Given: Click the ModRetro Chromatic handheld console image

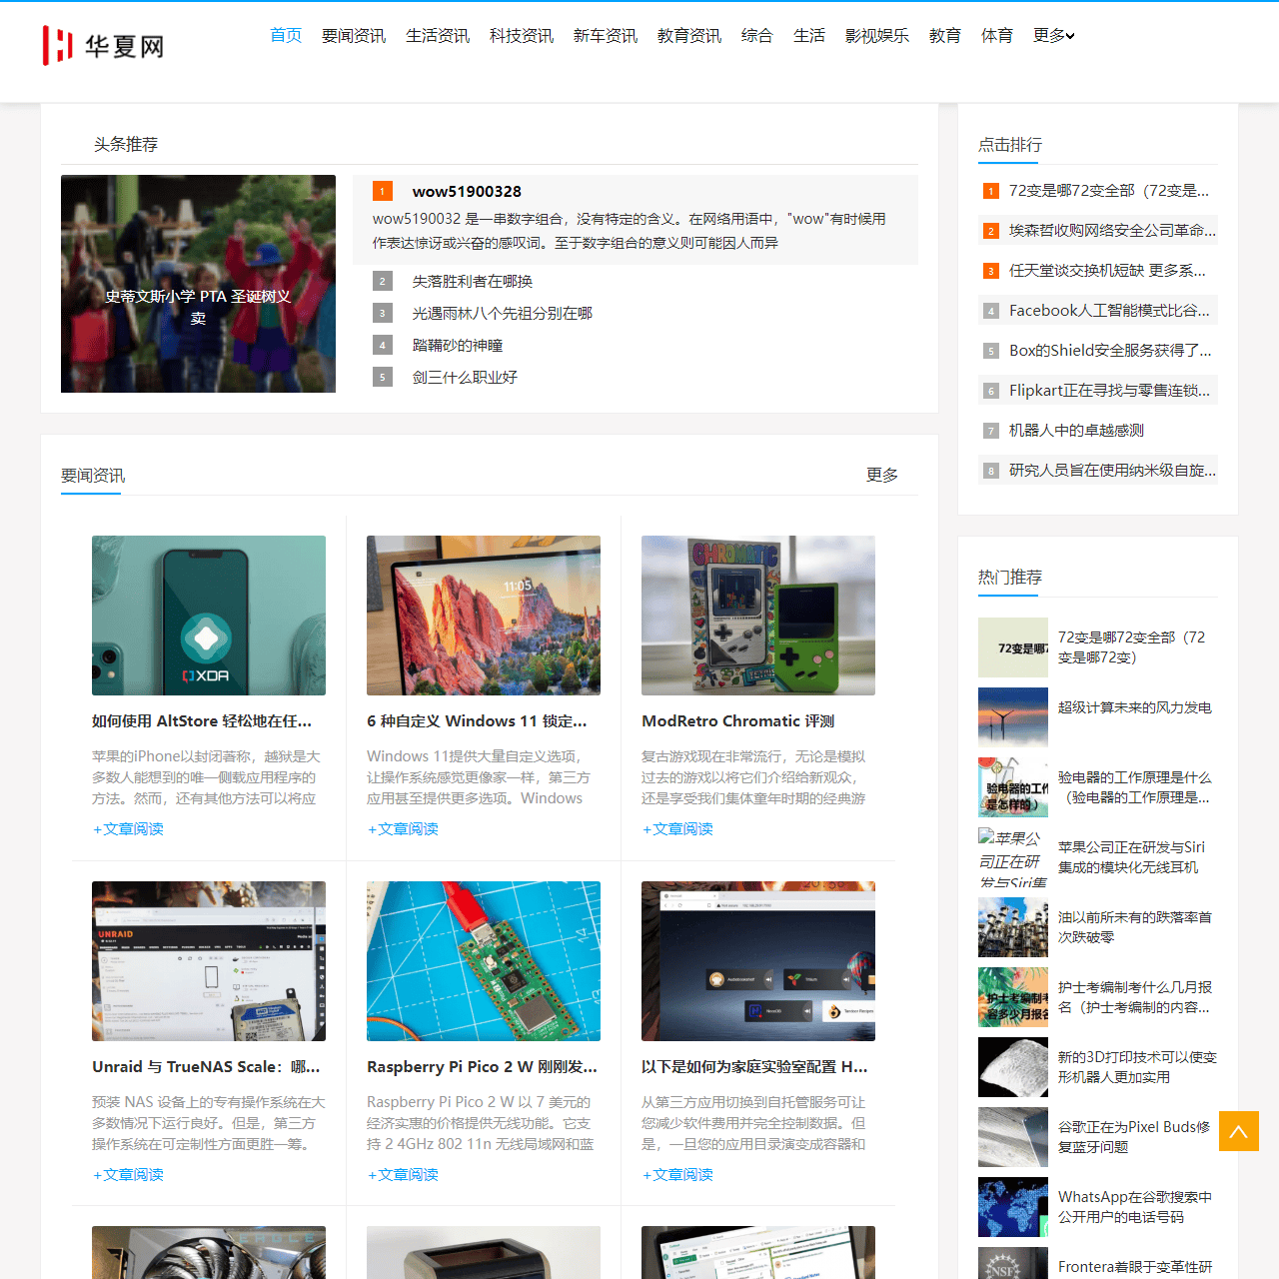Looking at the screenshot, I should [758, 616].
